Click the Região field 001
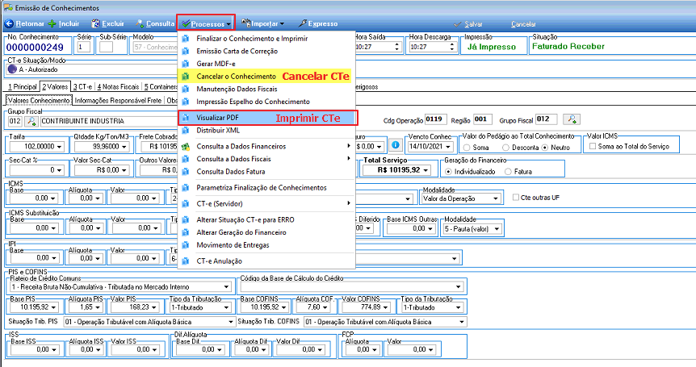Image resolution: width=696 pixels, height=367 pixels. tap(481, 119)
